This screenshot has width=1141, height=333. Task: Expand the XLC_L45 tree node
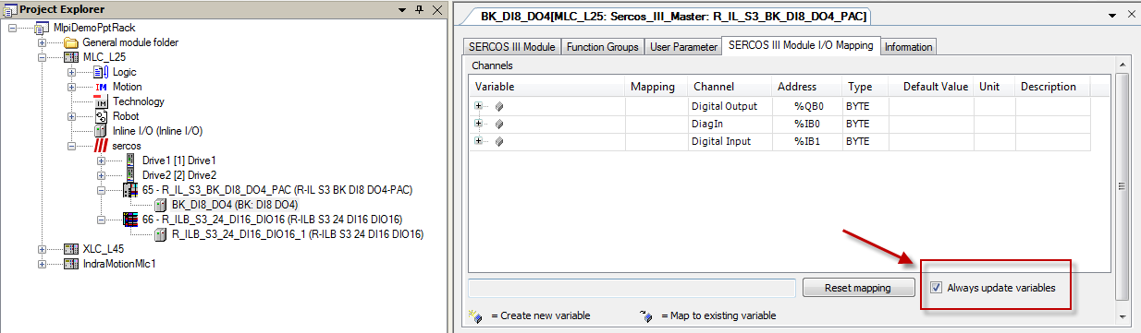(x=43, y=249)
